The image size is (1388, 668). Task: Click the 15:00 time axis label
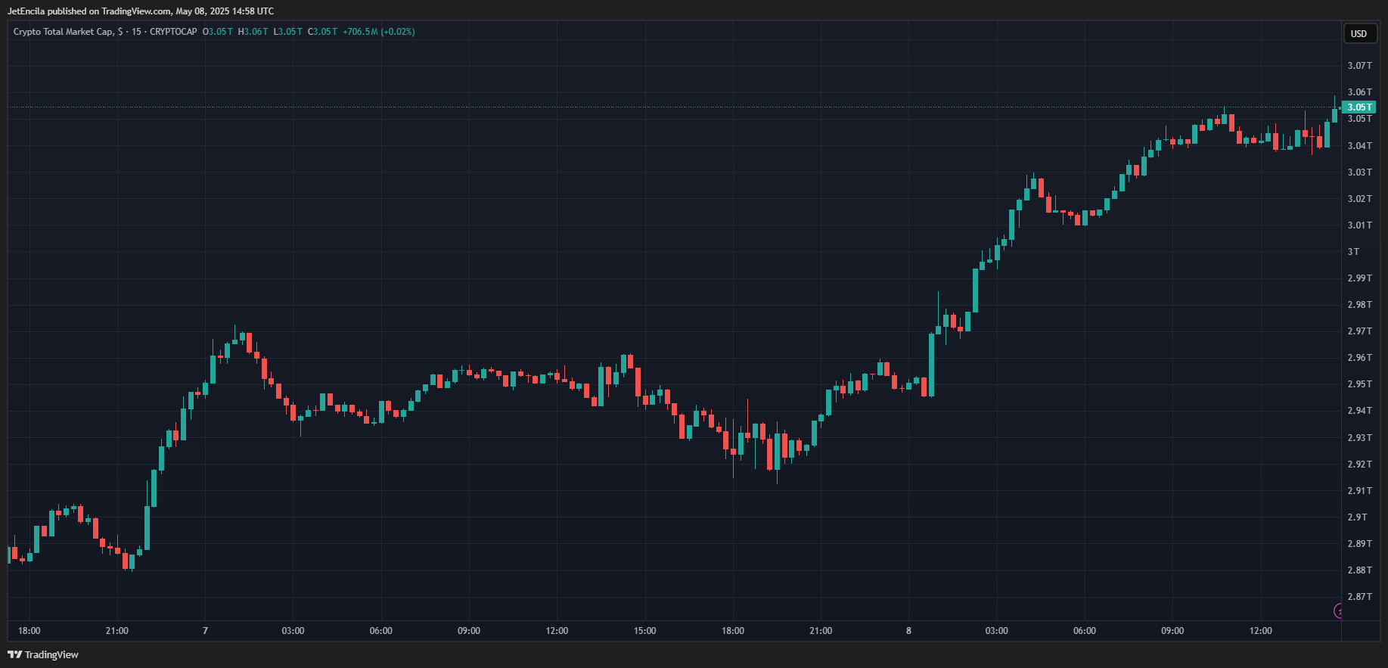click(645, 631)
